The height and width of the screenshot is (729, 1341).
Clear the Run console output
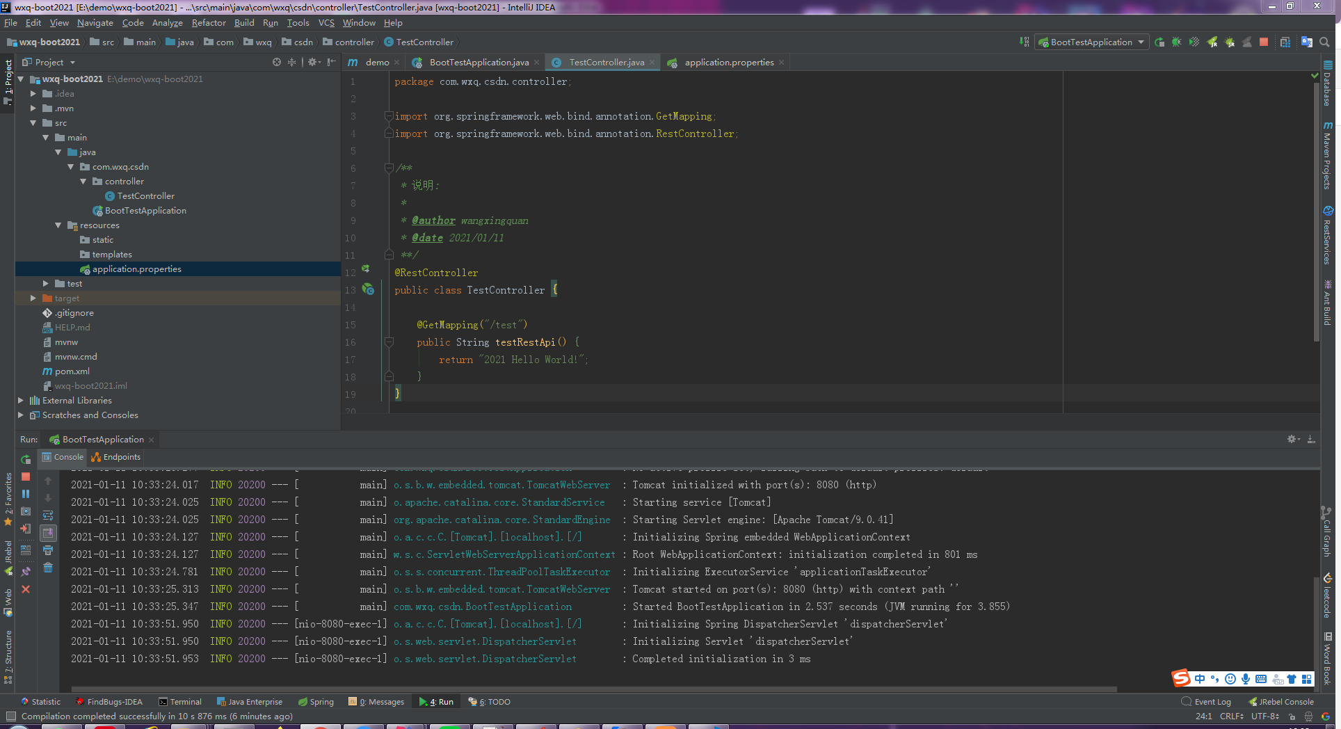[x=48, y=568]
